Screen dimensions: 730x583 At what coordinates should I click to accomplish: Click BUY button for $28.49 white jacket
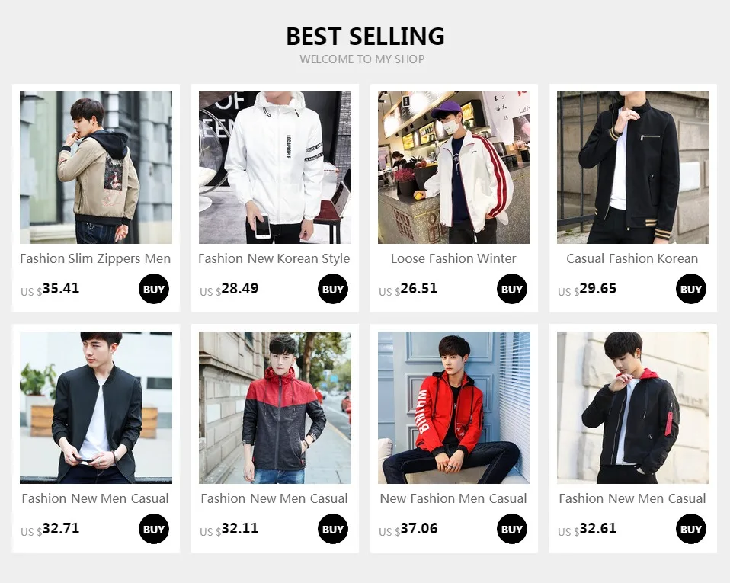tap(333, 289)
